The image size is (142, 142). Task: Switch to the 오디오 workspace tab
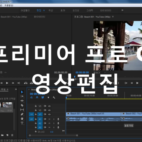pos(76,11)
